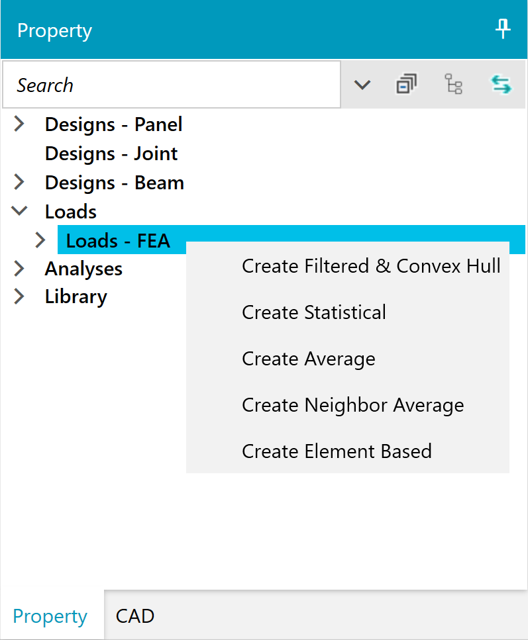Click the teal swap arrows icon

[x=501, y=85]
